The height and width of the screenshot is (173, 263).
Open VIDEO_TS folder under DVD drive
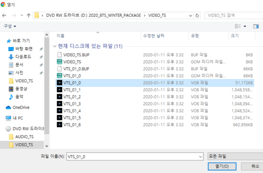click(21, 145)
